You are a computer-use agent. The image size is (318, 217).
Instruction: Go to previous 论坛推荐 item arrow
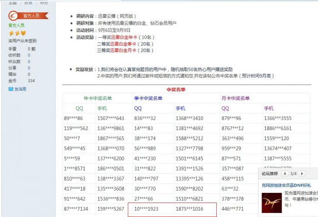pos(285,173)
